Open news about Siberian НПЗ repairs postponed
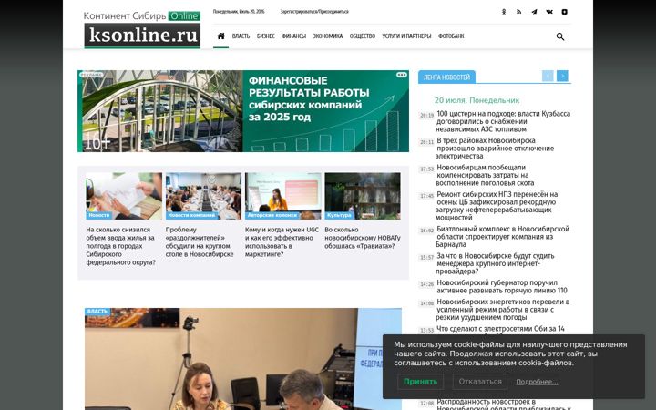The height and width of the screenshot is (410, 656). [x=497, y=206]
